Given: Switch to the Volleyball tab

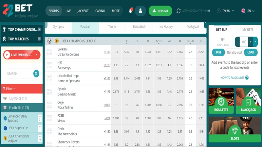Looking at the screenshot, I should [193, 27].
